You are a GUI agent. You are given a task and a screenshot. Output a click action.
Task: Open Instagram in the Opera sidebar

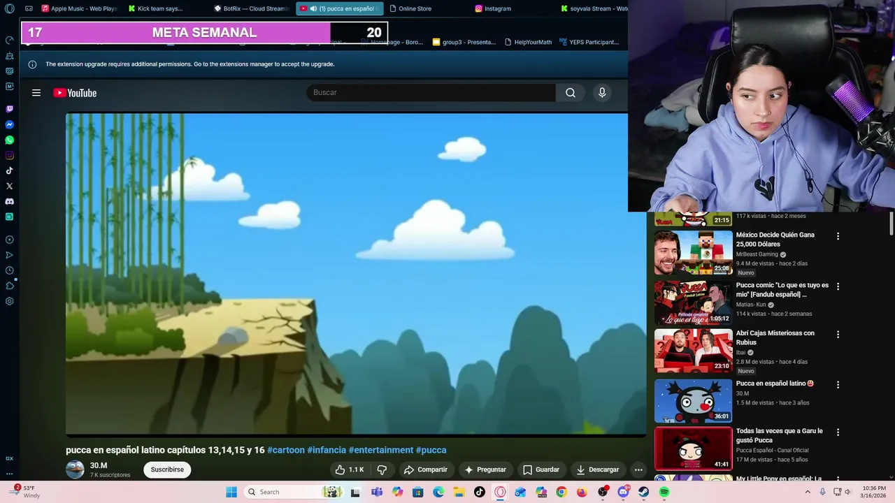[x=9, y=155]
